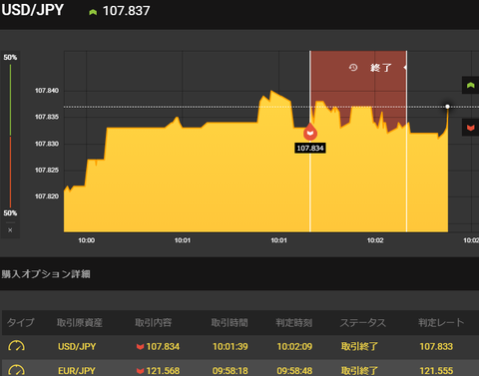The height and width of the screenshot is (376, 479).
Task: Click the 購入オプション詳細 heading
Action: pos(46,274)
